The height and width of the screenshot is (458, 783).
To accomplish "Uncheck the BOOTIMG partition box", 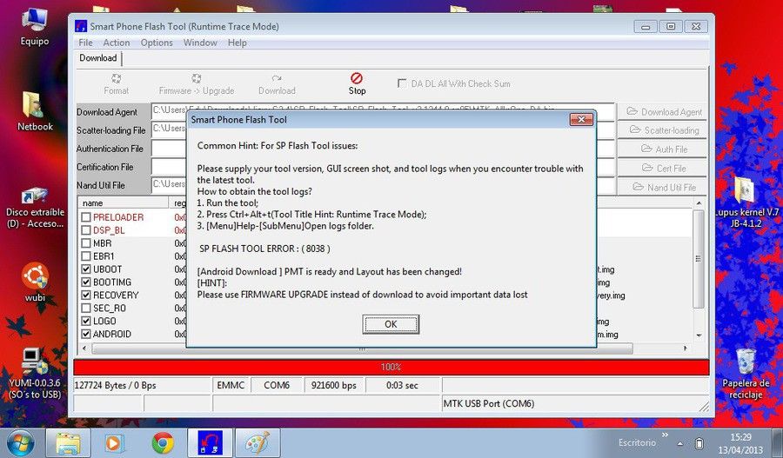I will point(86,282).
